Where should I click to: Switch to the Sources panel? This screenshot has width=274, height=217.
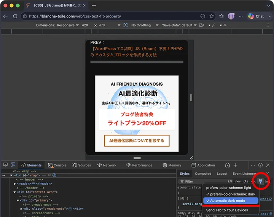[x=81, y=165]
